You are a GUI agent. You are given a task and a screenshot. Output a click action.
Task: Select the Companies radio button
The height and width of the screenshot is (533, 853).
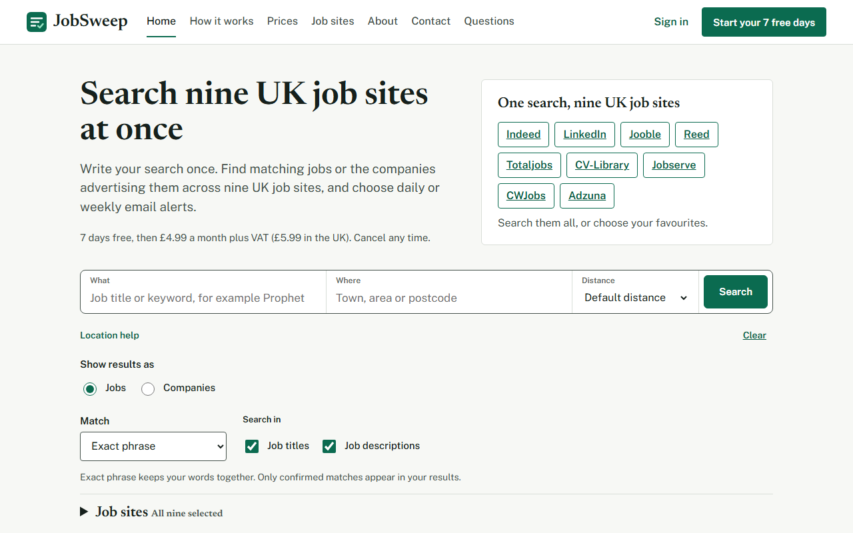[148, 389]
